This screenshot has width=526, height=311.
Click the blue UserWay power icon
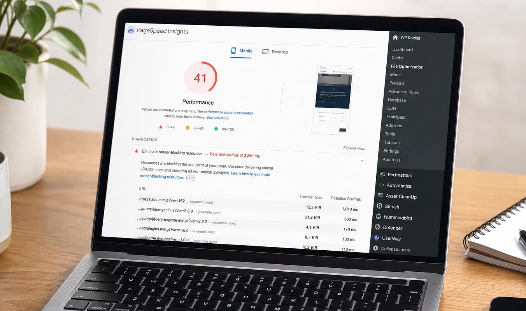point(376,238)
